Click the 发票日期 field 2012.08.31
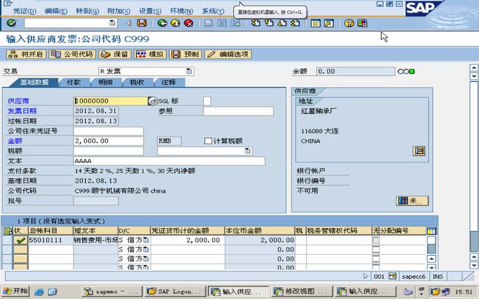 tap(96, 111)
